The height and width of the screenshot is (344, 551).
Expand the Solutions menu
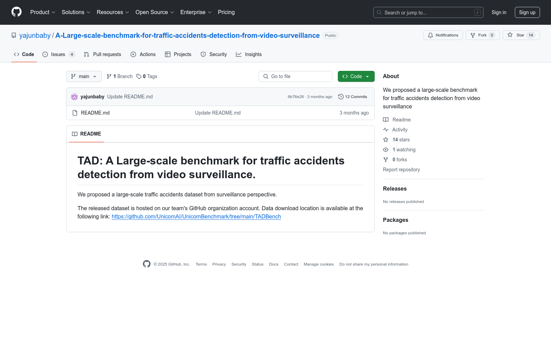76,12
